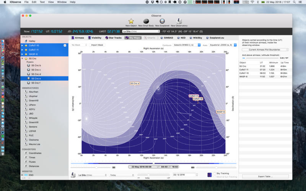Open the NED tab

tap(181, 38)
